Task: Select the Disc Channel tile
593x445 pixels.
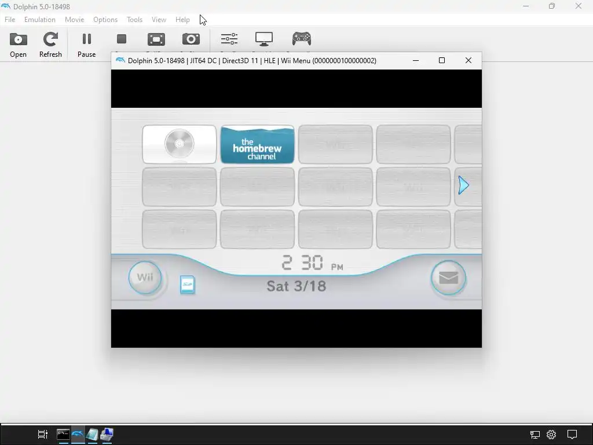Action: (180, 144)
